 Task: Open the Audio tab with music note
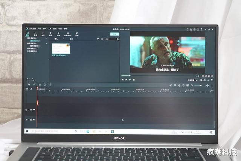tap(35, 34)
